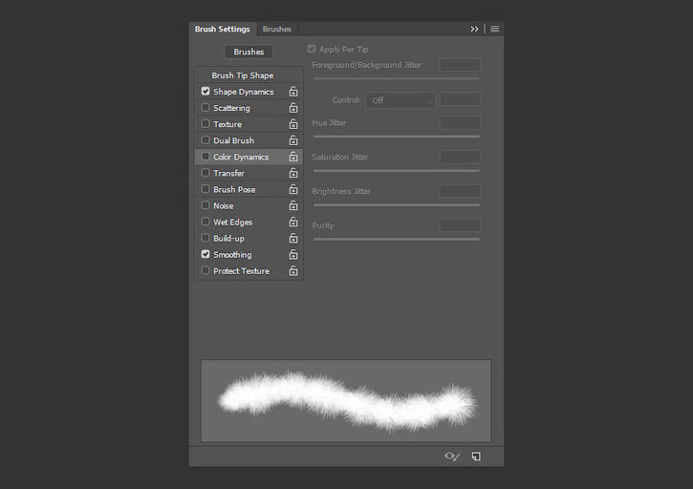The image size is (693, 489).
Task: Click the Saturation Jitter slider
Action: point(397,171)
